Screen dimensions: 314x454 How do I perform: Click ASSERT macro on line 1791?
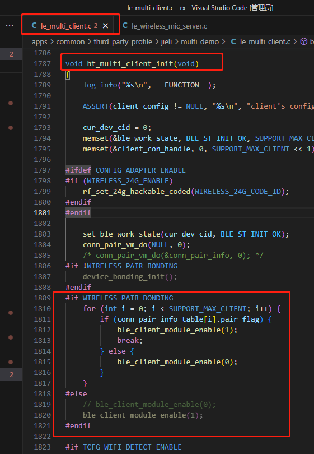point(95,106)
